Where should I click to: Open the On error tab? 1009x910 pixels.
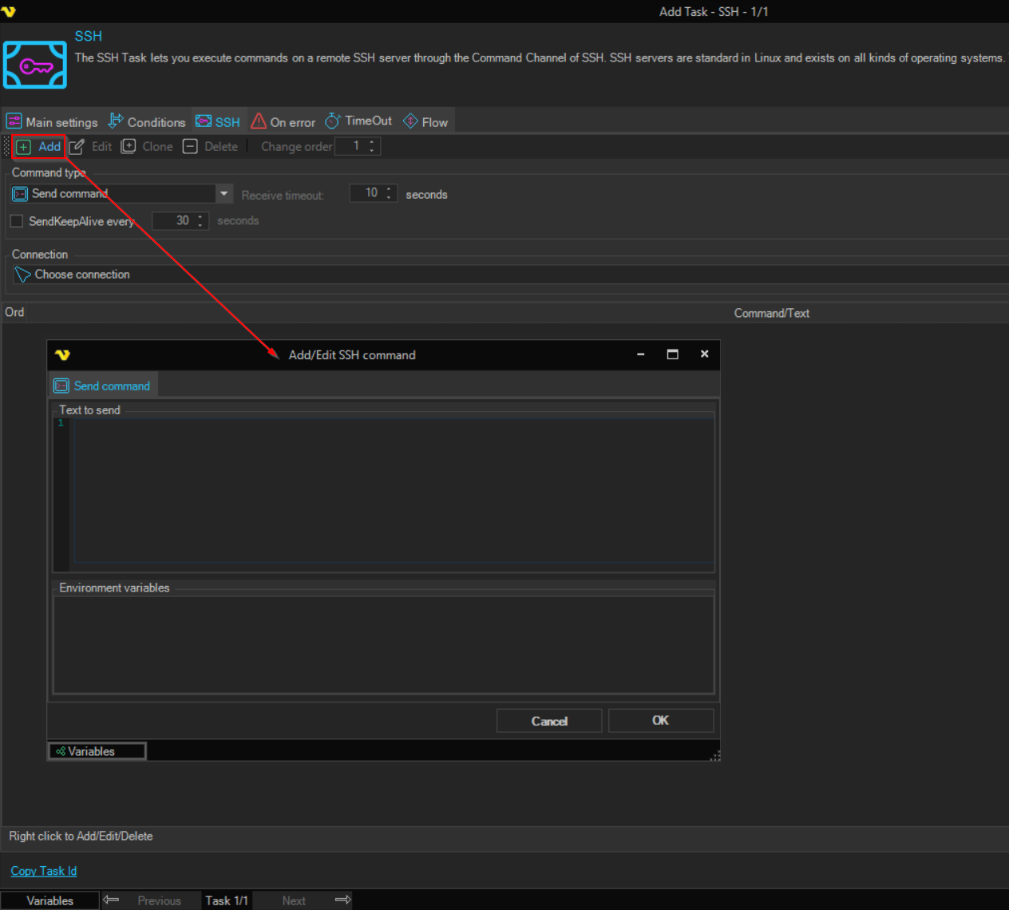(x=283, y=122)
